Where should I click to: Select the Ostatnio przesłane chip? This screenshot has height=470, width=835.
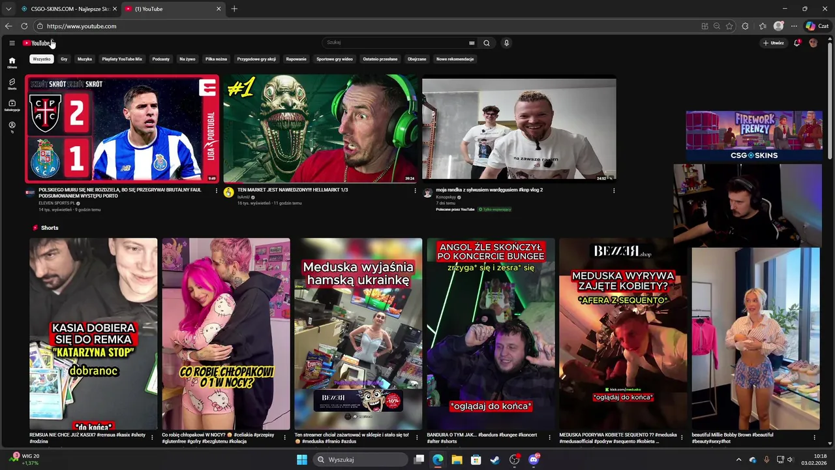tap(380, 59)
